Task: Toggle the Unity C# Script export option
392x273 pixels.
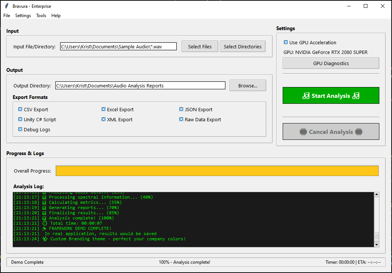Action: click(20, 119)
